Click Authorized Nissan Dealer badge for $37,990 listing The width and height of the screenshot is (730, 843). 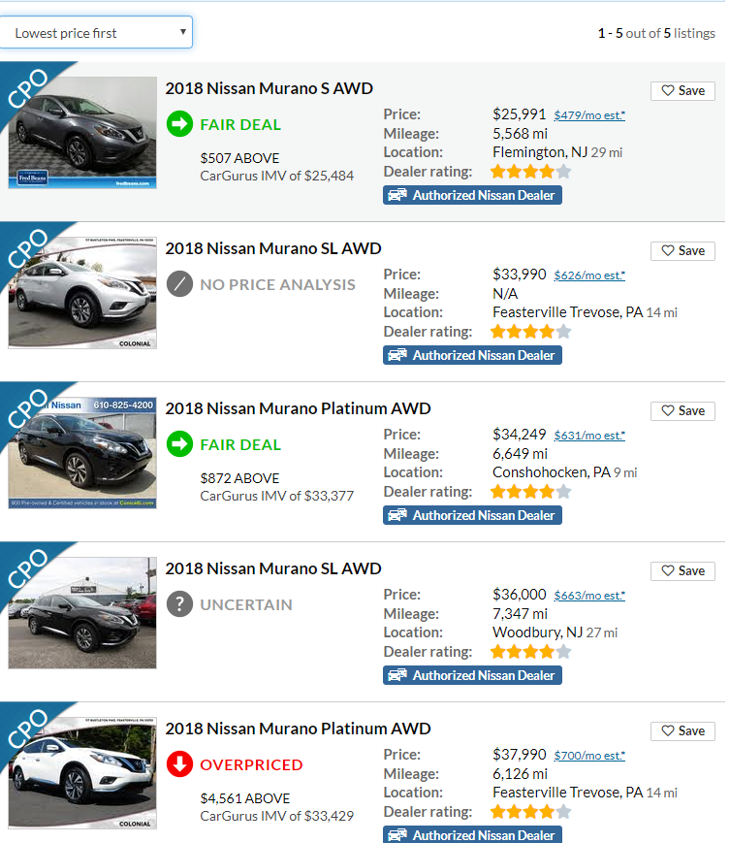tap(473, 834)
